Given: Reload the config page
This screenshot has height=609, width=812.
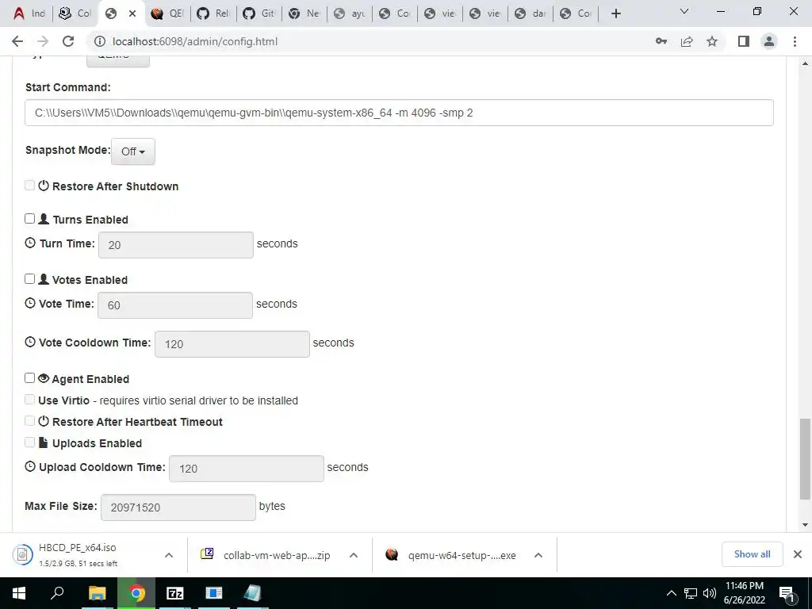Looking at the screenshot, I should pyautogui.click(x=68, y=41).
